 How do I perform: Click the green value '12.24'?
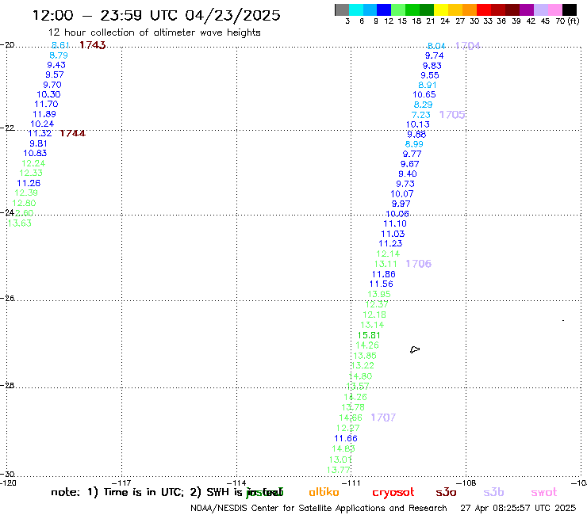(33, 163)
